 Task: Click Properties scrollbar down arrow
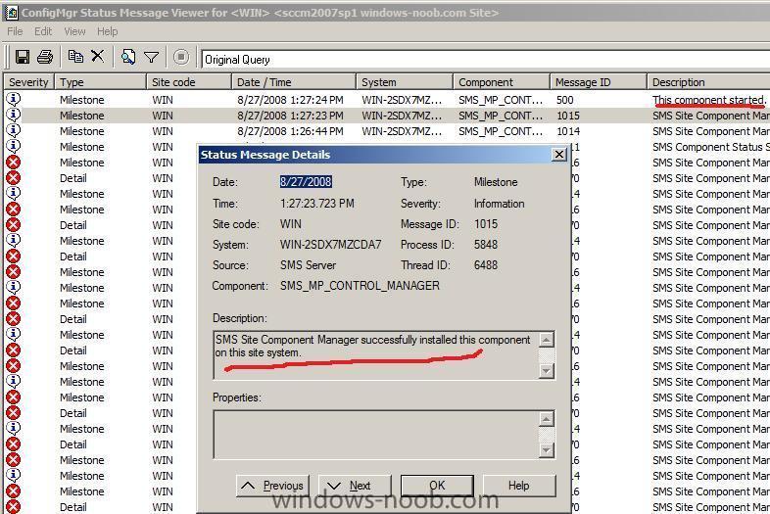tap(547, 449)
